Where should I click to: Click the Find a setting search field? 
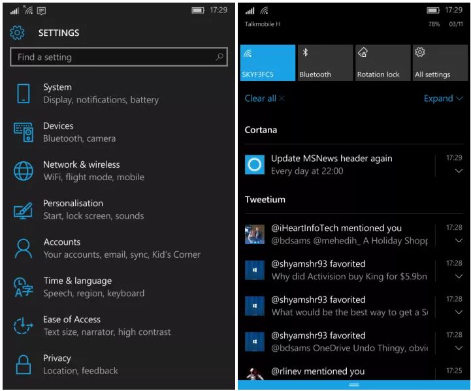pyautogui.click(x=119, y=57)
